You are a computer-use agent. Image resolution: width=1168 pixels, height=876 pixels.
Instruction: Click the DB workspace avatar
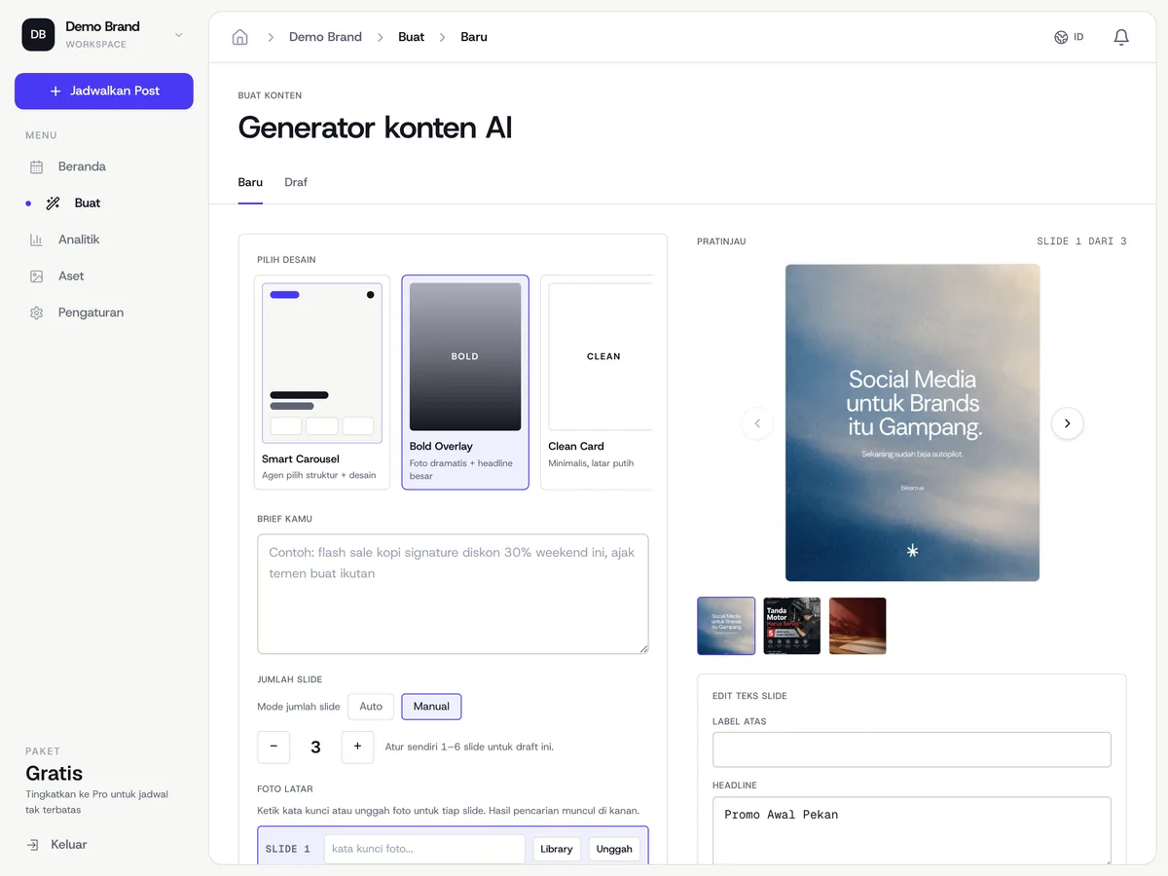[x=38, y=34]
